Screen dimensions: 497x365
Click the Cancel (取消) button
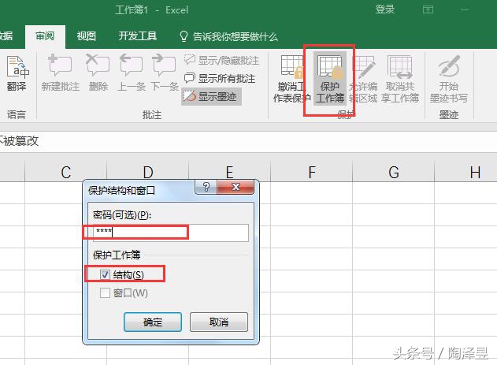(219, 322)
